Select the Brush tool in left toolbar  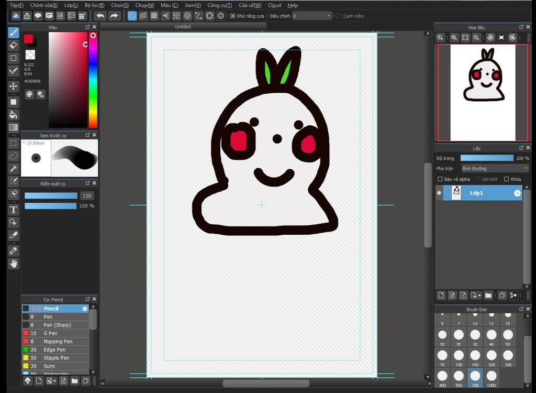click(13, 33)
